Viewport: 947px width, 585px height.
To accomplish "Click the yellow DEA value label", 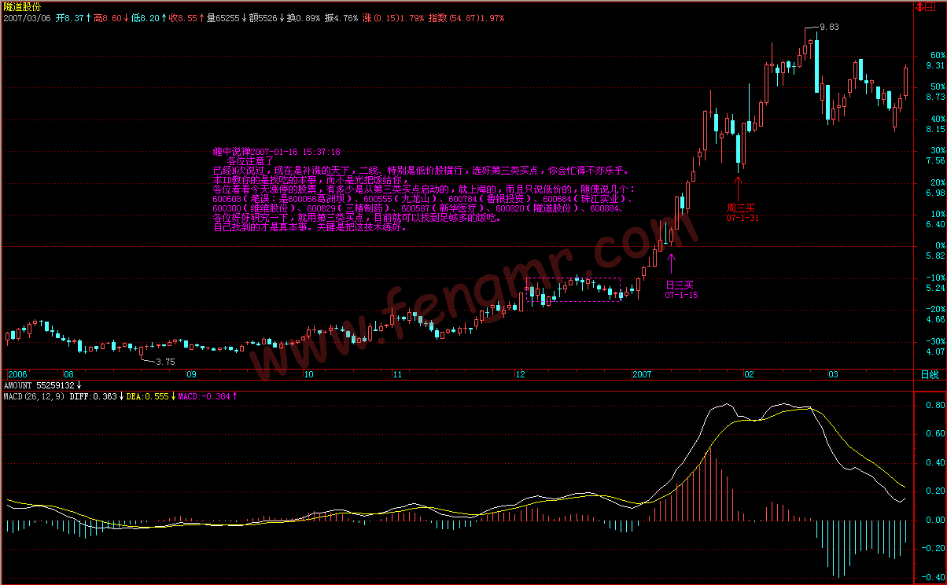I will point(148,396).
